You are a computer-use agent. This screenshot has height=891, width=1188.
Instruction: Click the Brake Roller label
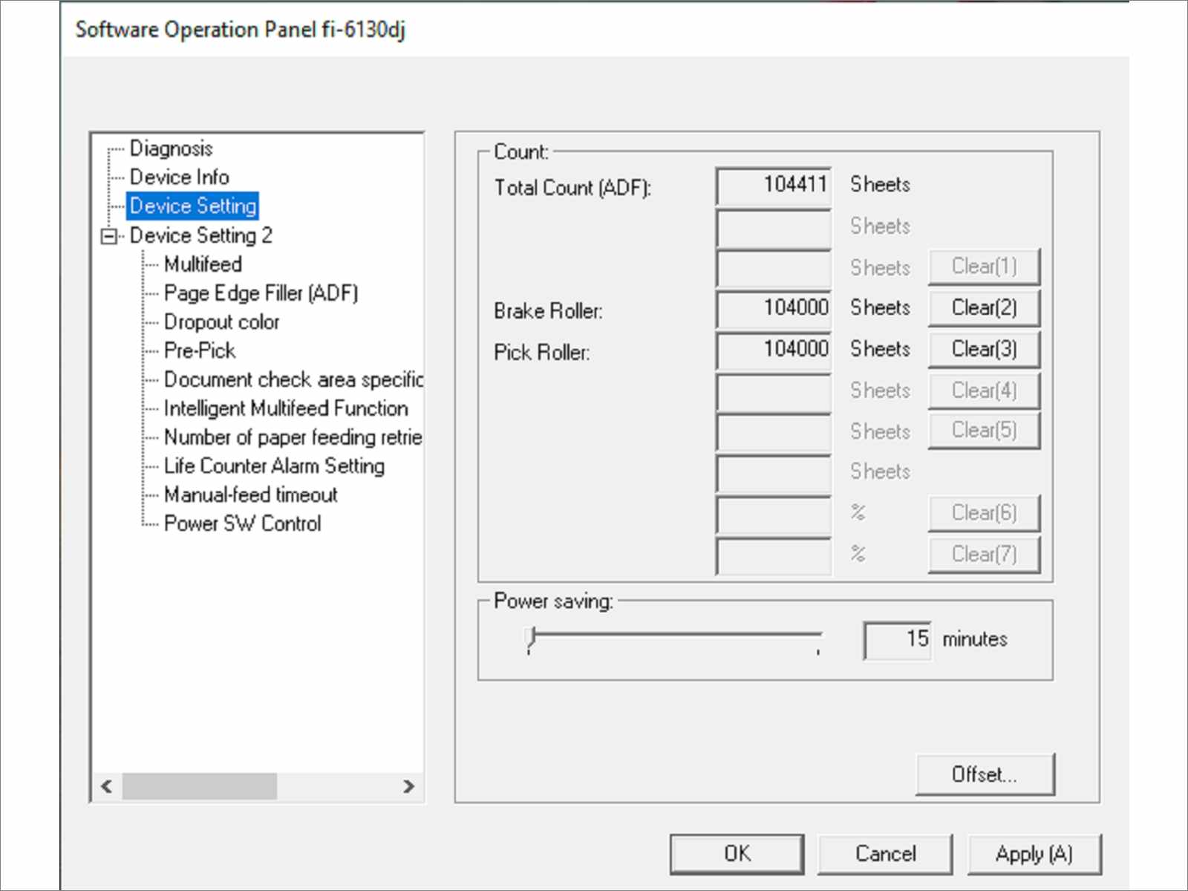548,310
